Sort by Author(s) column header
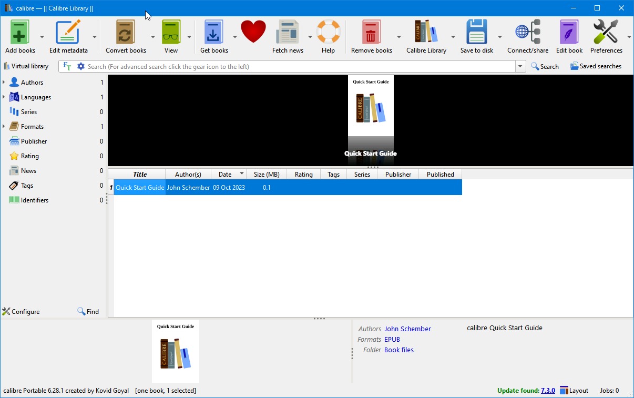Viewport: 634px width, 398px height. pos(188,174)
